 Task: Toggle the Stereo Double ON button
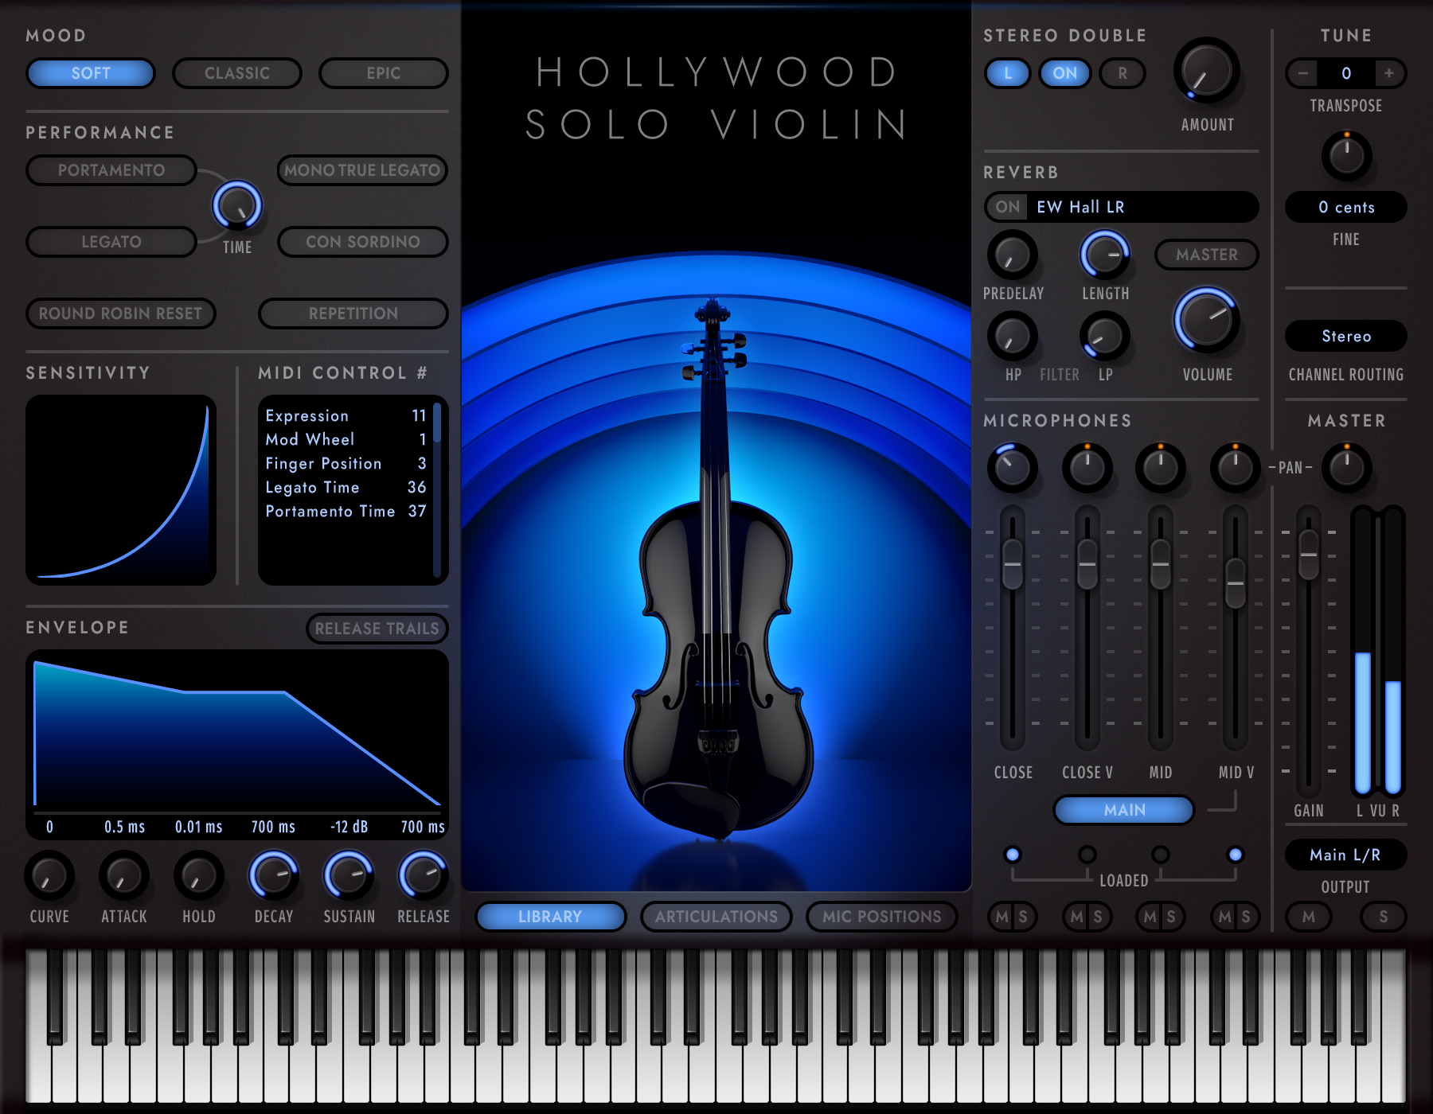(x=1065, y=73)
